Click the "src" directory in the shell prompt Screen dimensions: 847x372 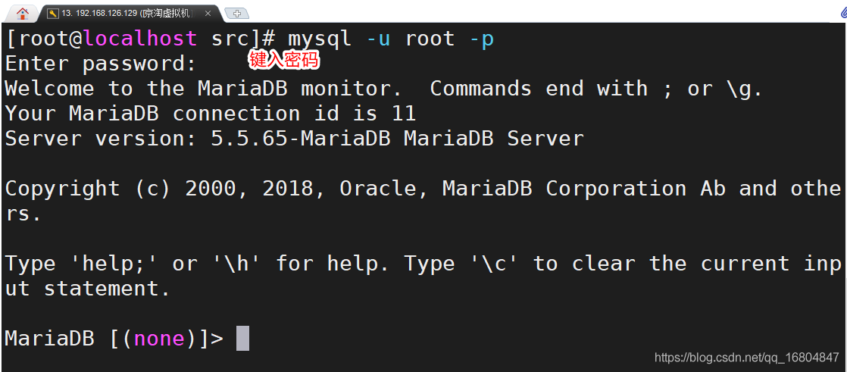tap(230, 39)
